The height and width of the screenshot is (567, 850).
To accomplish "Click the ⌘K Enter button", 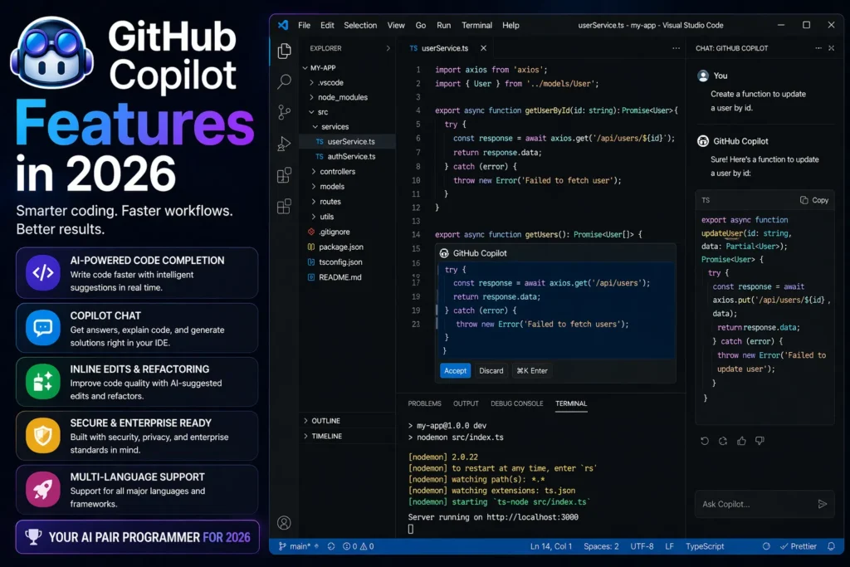I will click(532, 371).
